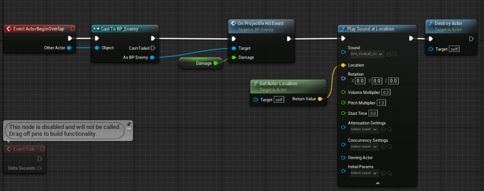Click the Event Tick red delegate pin

click(x=42, y=149)
